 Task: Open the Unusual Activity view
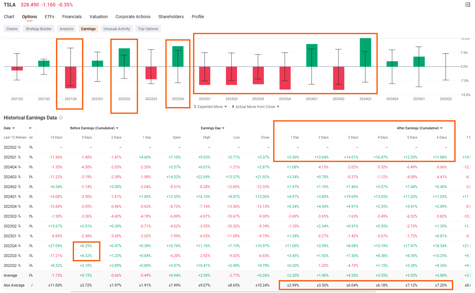point(117,29)
